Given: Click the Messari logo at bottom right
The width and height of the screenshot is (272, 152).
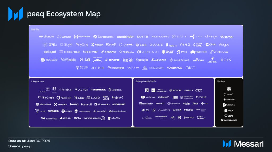Looking at the screenshot, I should 243,144.
